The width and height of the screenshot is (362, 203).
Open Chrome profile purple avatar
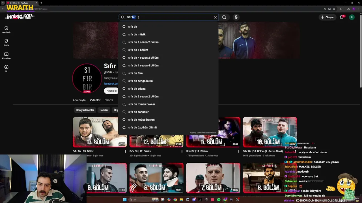tap(354, 9)
